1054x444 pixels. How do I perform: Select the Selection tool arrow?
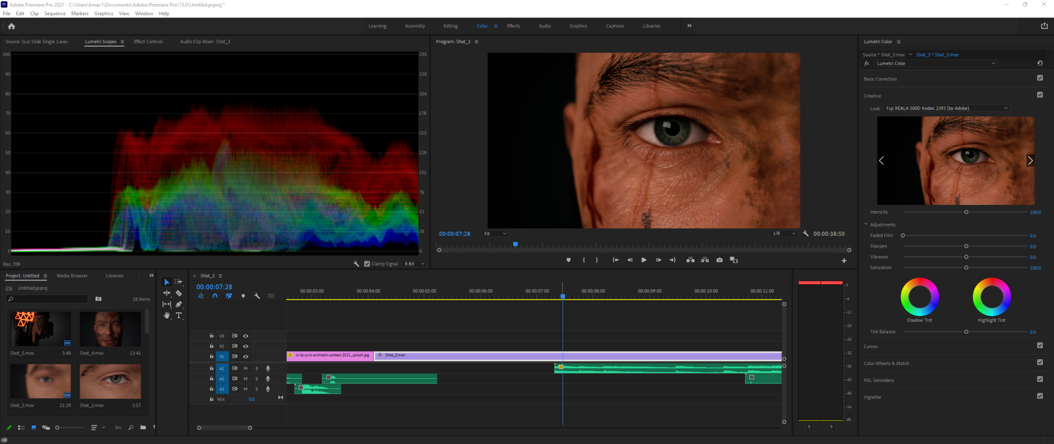[x=167, y=282]
